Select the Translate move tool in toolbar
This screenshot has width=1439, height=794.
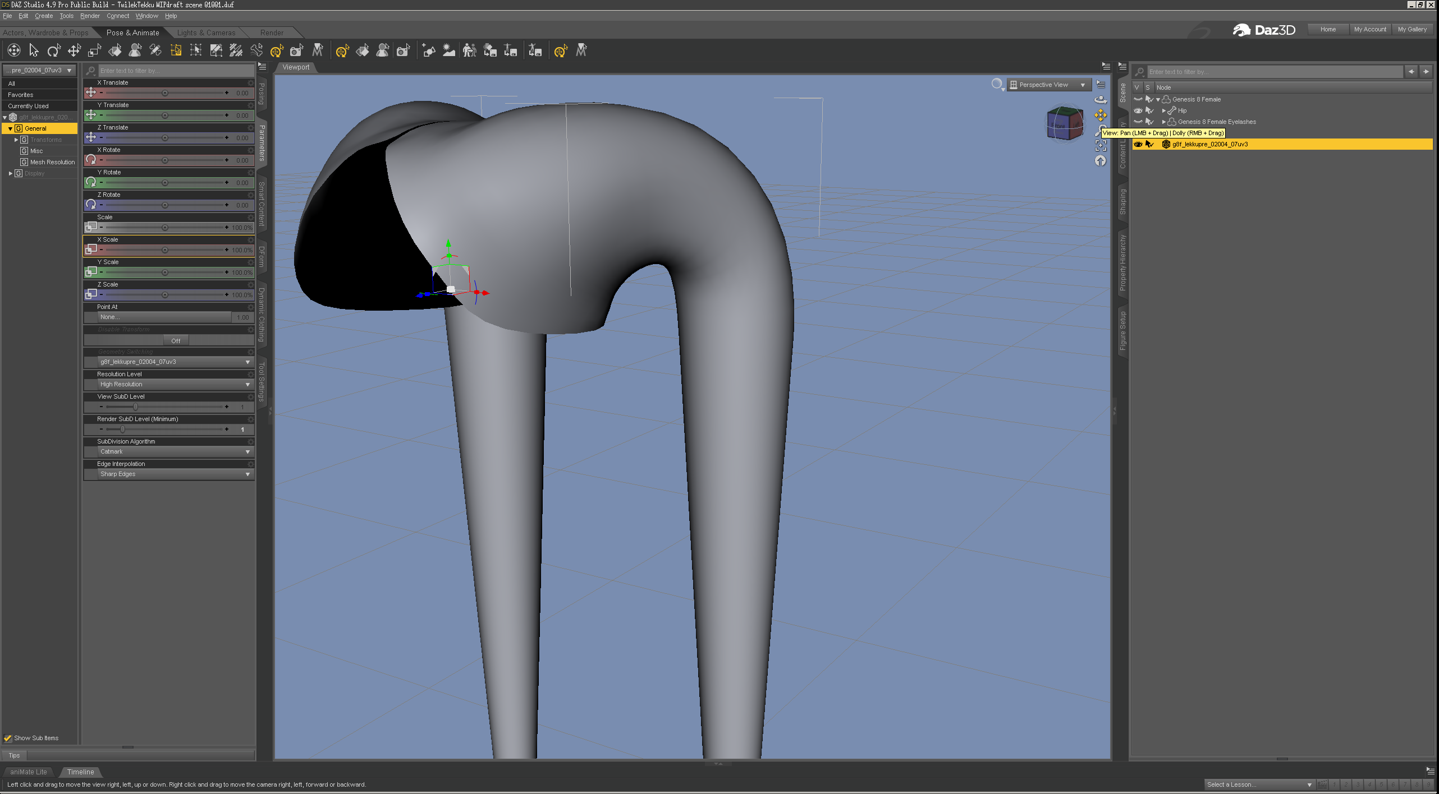(74, 51)
